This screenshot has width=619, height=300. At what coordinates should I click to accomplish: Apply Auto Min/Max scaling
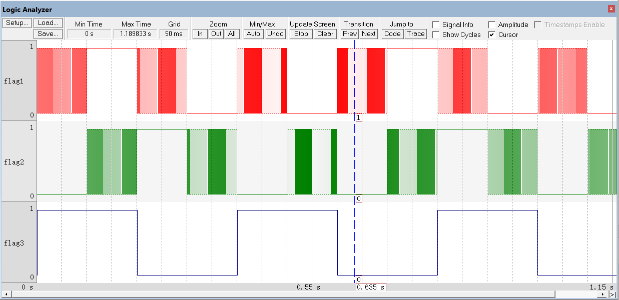click(254, 34)
